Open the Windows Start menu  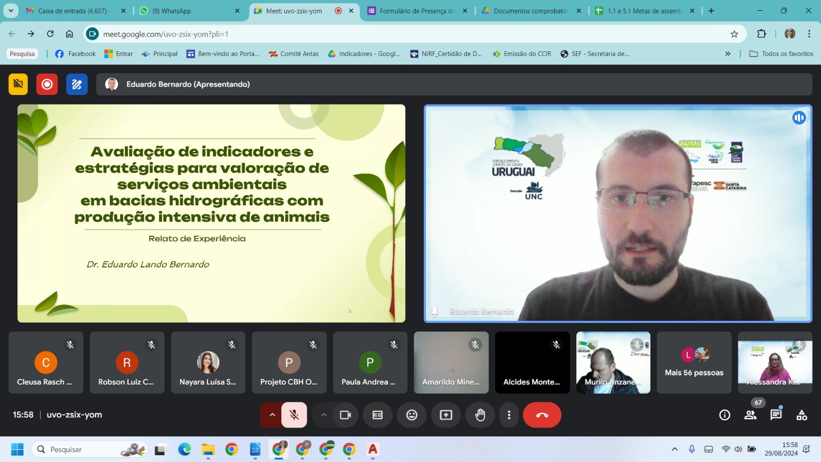click(17, 450)
